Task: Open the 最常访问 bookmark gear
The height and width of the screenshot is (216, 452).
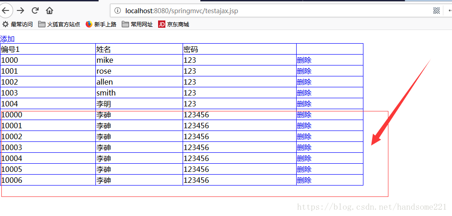Action: pos(17,25)
